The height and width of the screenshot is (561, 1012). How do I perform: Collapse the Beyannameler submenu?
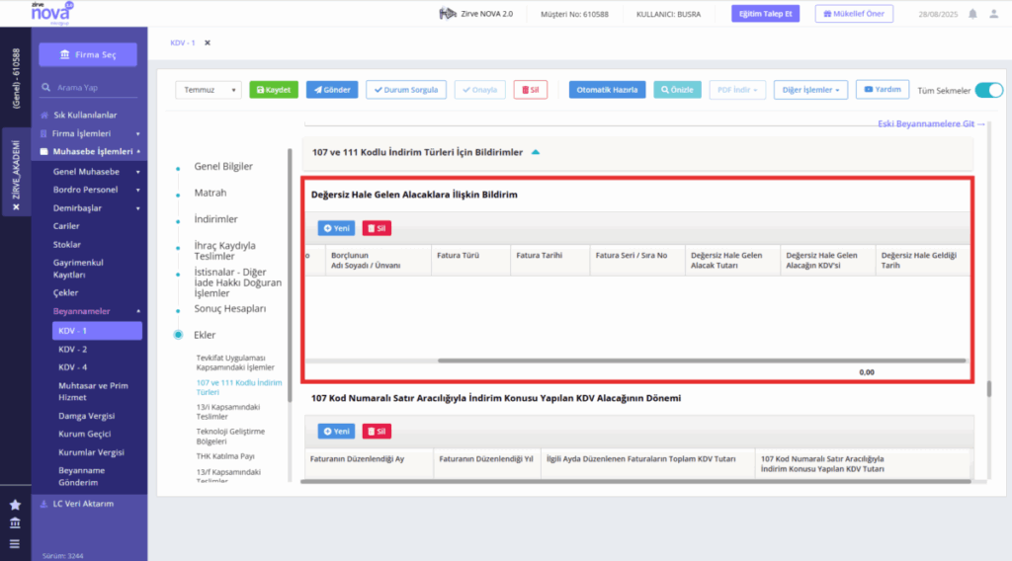(137, 311)
